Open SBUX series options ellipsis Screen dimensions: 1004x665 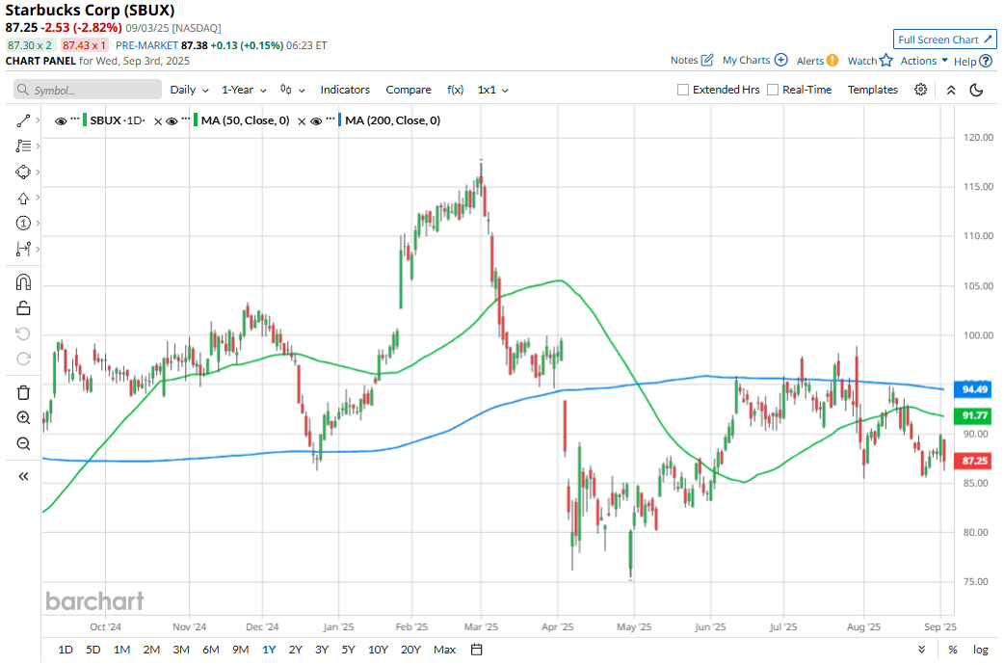tap(75, 120)
